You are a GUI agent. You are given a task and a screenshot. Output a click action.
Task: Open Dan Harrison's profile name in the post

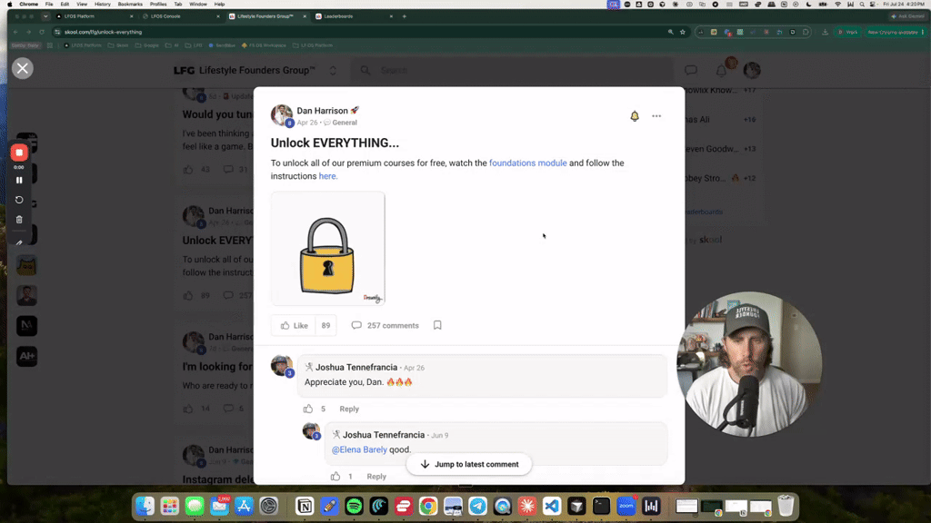point(323,111)
